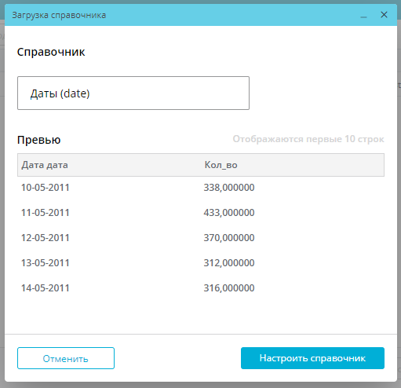Select the 13-05-2011 date cell
The height and width of the screenshot is (388, 401).
pyautogui.click(x=45, y=263)
